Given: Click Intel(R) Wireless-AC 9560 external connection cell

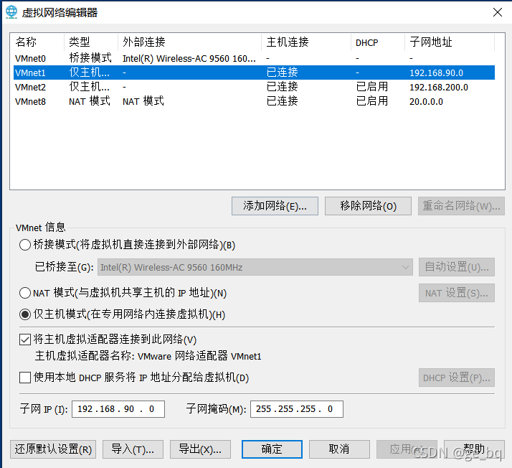Looking at the screenshot, I should coord(189,59).
